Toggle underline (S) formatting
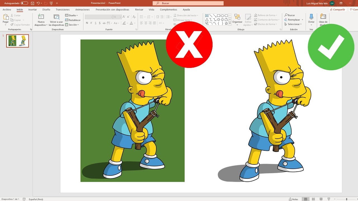Viewport: 358px width, 201px height. click(x=96, y=23)
